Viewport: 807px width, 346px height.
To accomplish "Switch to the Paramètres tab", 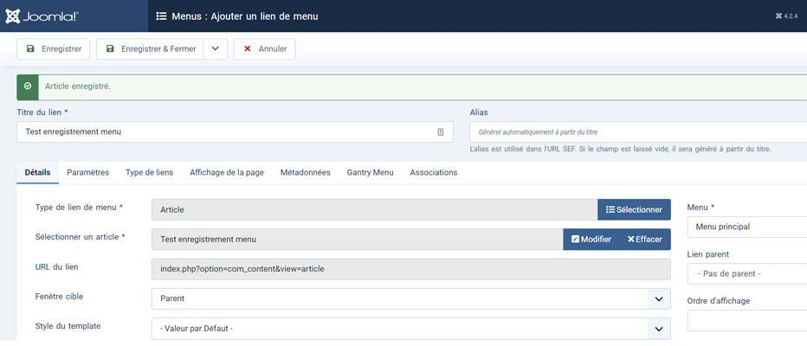I will click(88, 173).
